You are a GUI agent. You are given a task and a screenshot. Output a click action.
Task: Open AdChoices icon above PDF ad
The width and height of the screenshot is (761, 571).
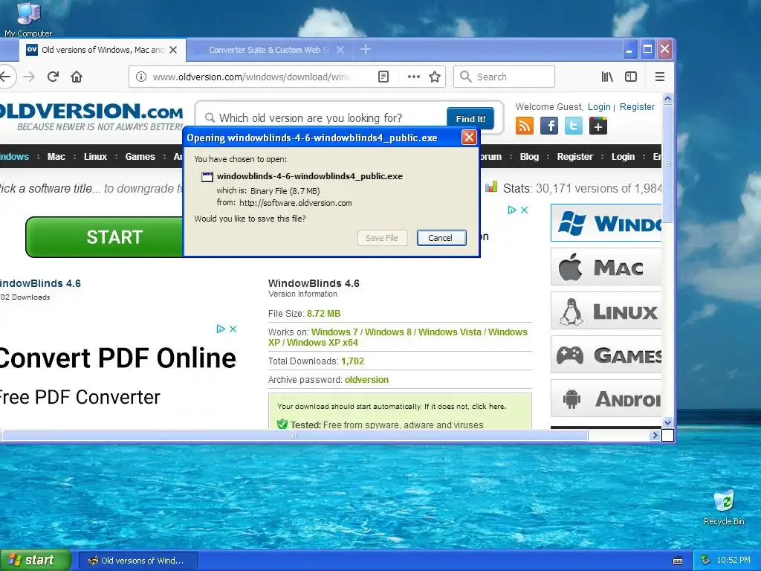(221, 329)
